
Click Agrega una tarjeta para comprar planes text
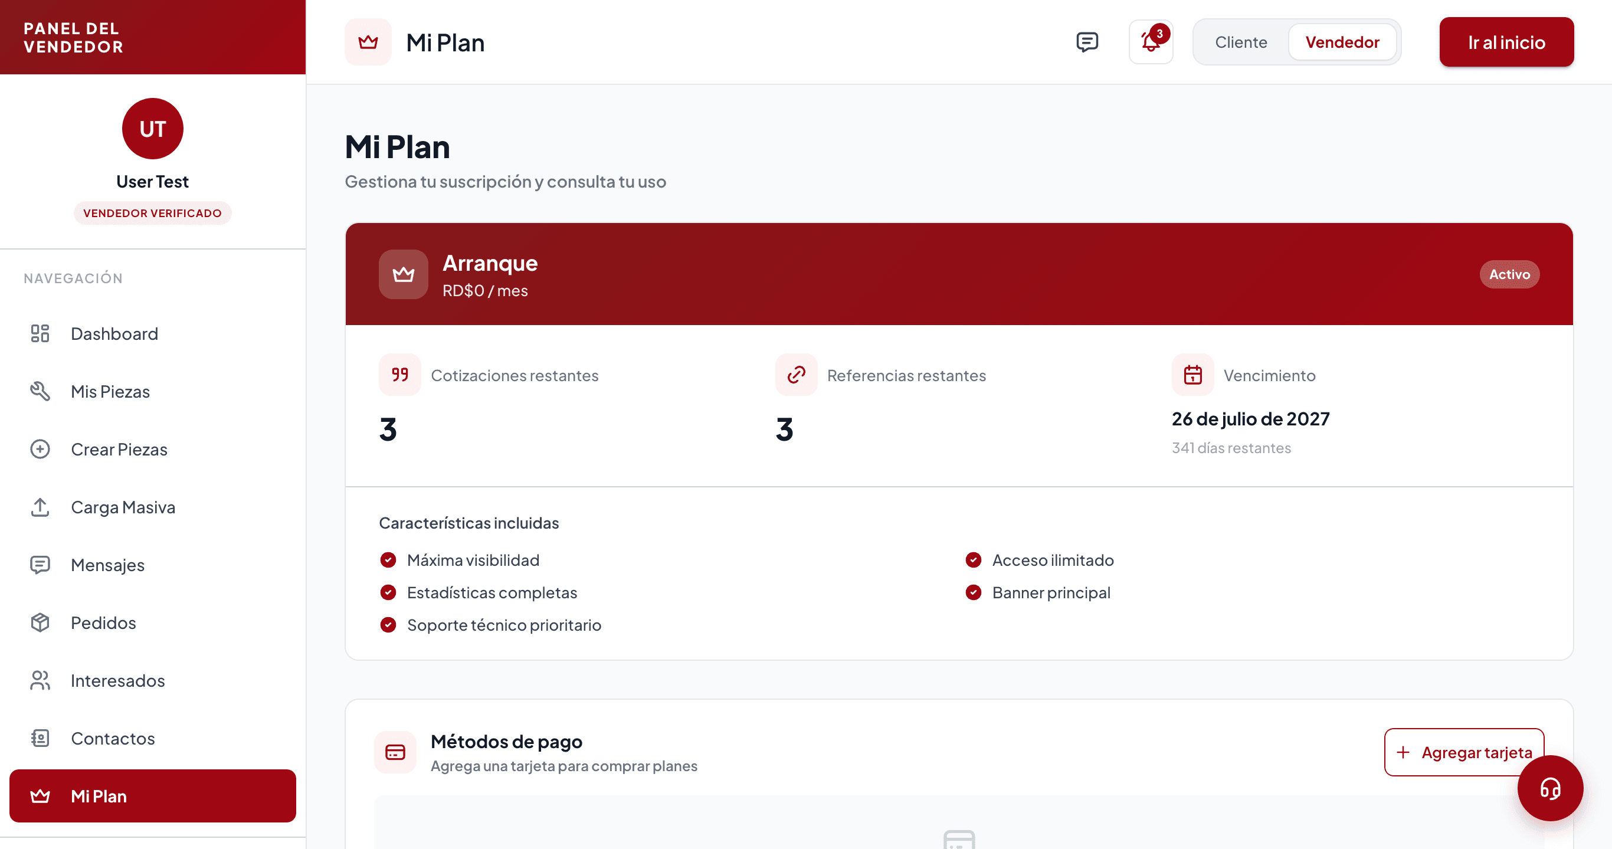(x=564, y=766)
